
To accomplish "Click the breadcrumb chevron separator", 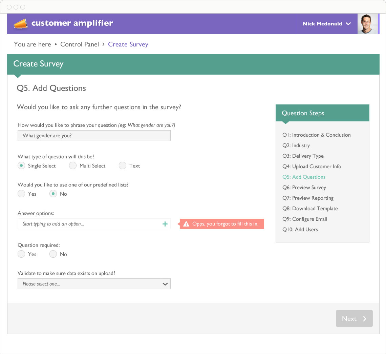I will click(x=103, y=44).
